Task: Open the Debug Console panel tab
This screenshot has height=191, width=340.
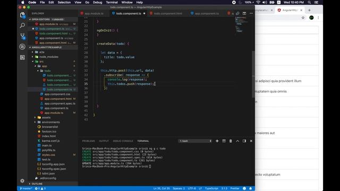Action: click(123, 141)
